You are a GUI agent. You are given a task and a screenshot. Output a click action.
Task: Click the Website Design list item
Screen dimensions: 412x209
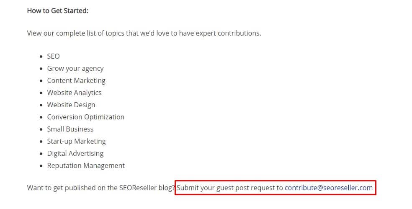[x=71, y=105]
